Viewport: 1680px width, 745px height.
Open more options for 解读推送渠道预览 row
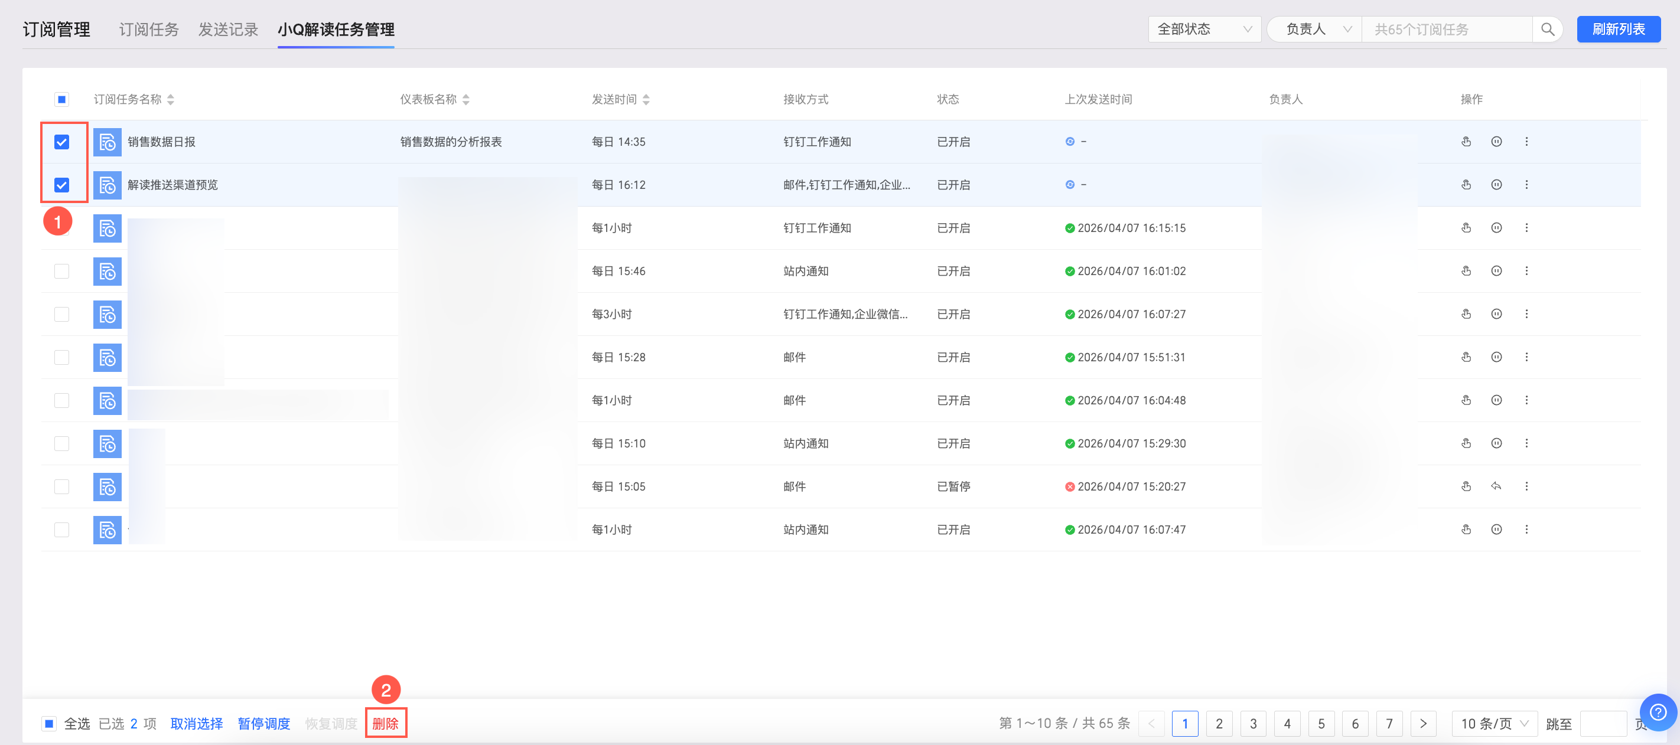tap(1526, 184)
